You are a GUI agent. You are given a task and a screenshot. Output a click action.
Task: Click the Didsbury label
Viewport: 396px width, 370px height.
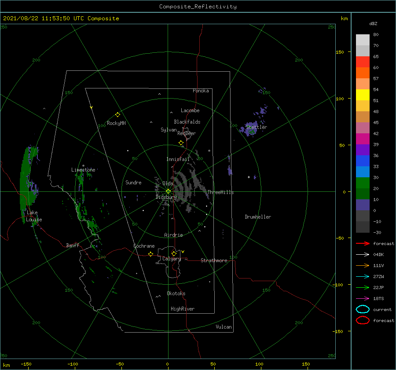(166, 197)
